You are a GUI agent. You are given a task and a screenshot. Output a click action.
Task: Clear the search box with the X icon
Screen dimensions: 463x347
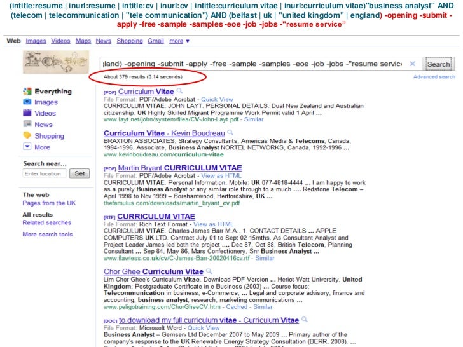[413, 64]
